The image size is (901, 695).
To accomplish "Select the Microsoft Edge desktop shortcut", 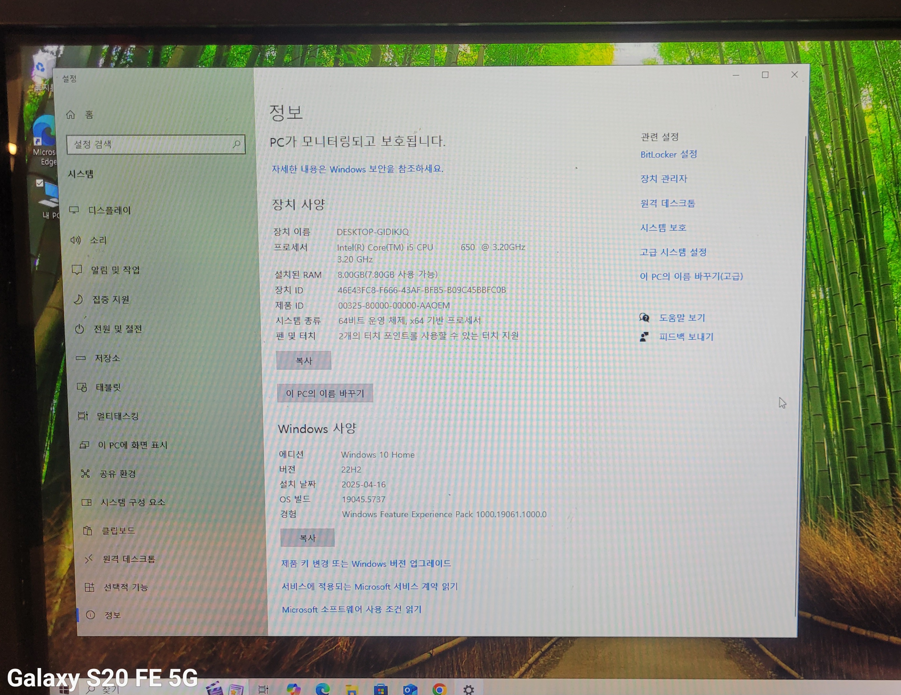I will click(44, 140).
